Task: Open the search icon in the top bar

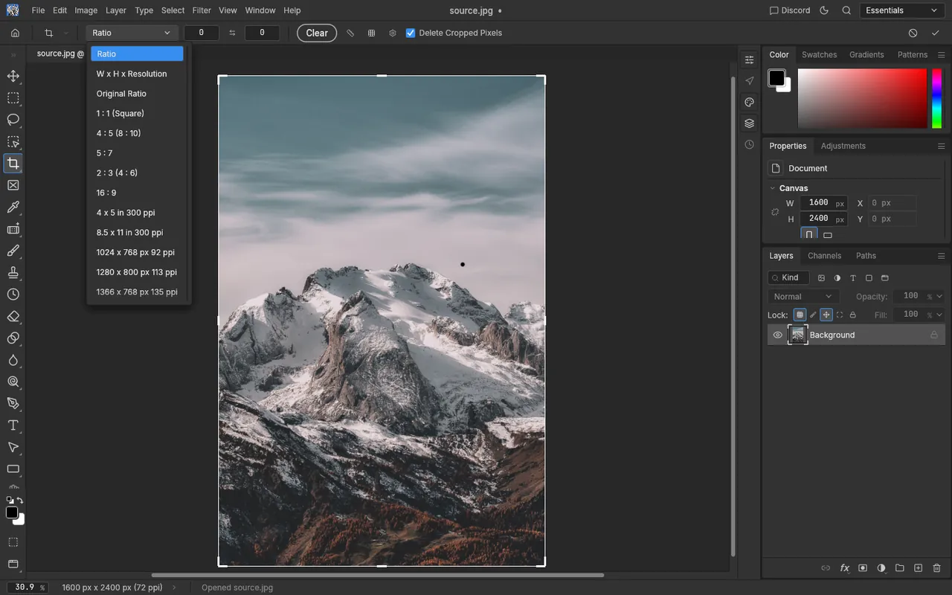Action: pos(846,10)
